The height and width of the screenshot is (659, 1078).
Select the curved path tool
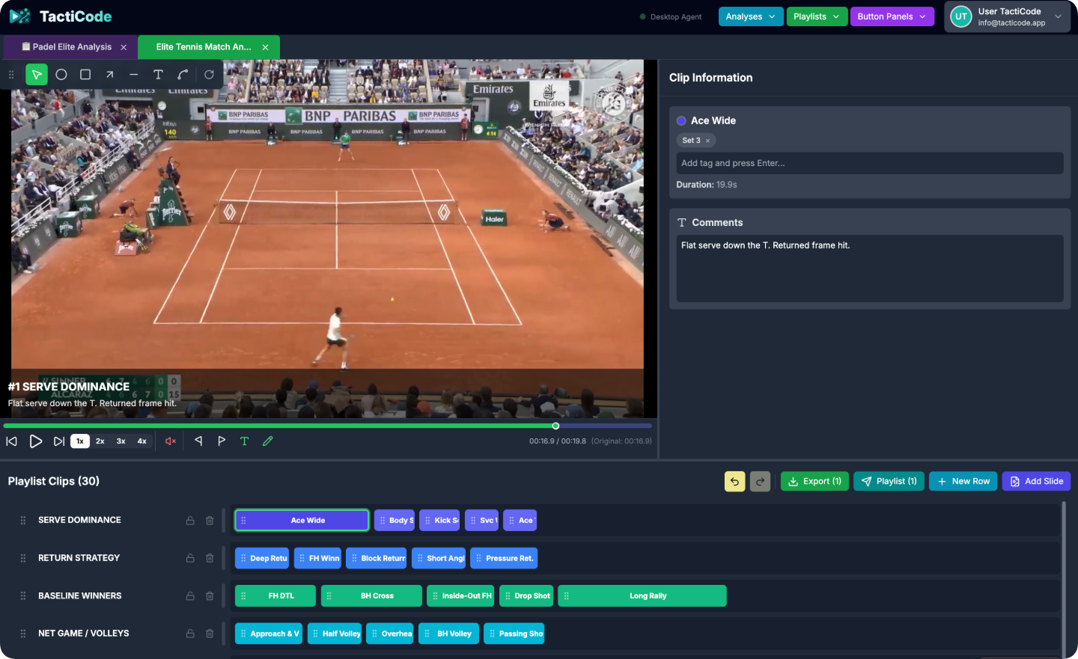[x=183, y=75]
